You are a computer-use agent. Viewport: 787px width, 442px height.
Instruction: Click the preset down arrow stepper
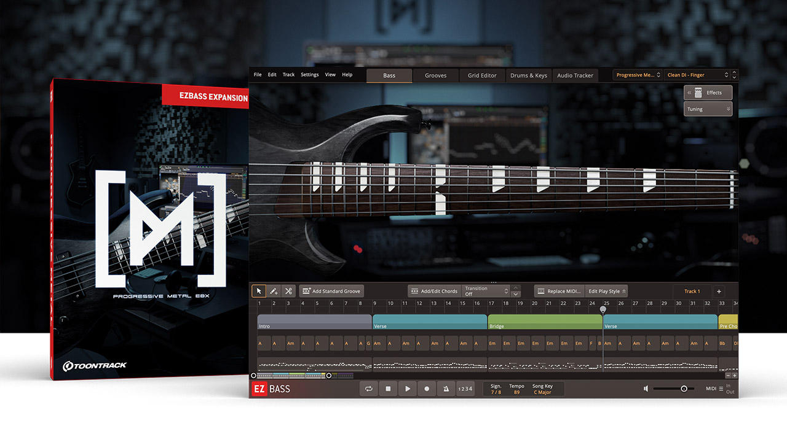click(734, 78)
